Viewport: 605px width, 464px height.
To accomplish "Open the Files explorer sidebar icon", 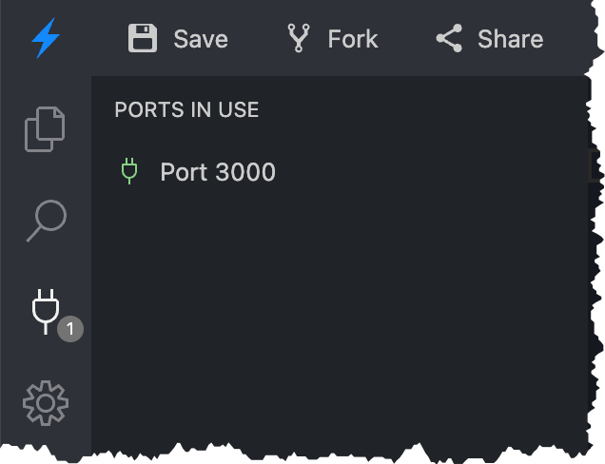I will [45, 129].
